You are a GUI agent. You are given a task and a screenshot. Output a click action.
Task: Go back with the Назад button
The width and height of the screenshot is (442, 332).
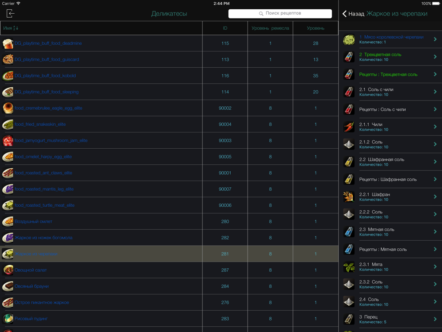[353, 14]
